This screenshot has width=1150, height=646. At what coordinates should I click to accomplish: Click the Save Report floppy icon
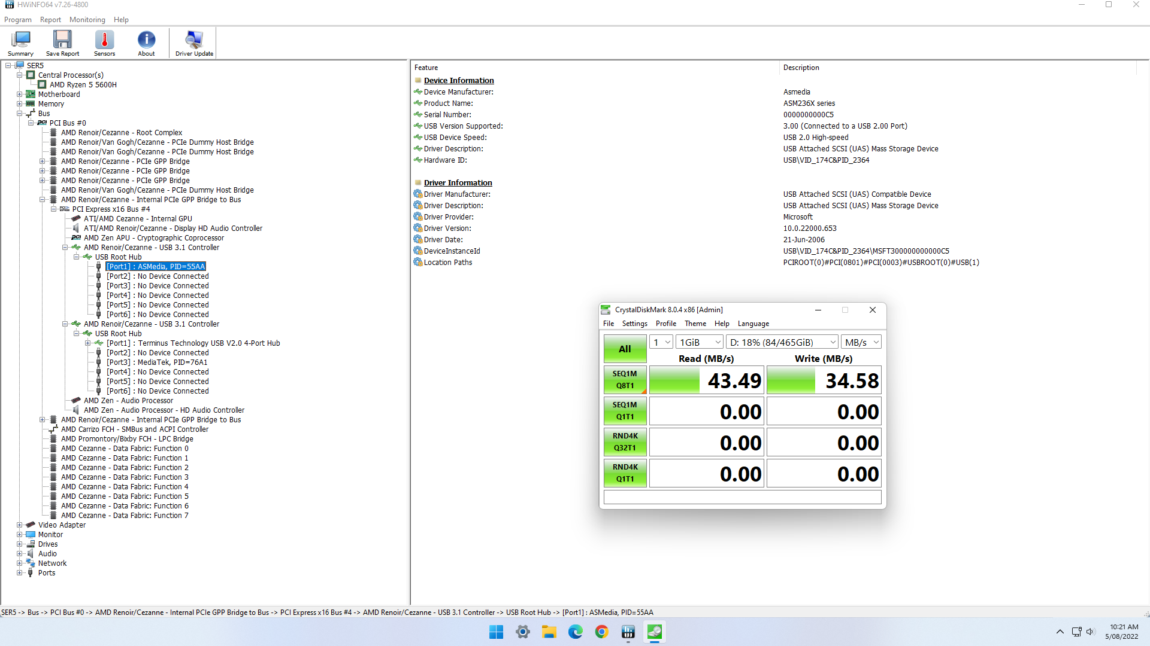[x=62, y=43]
